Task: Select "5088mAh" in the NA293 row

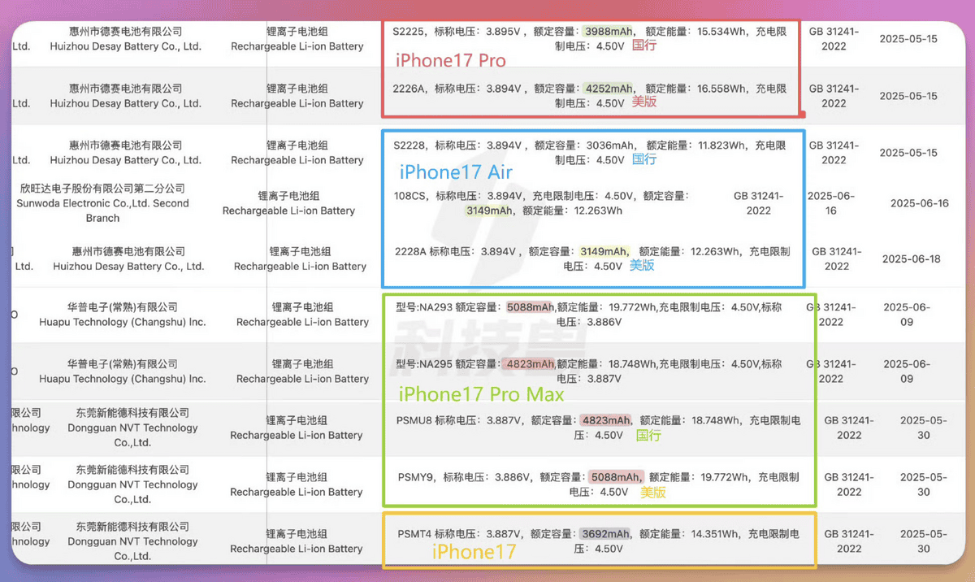Action: click(x=531, y=308)
